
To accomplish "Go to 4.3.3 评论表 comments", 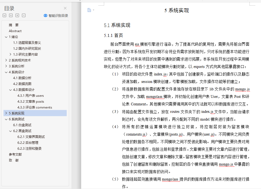I will pos(35,107).
